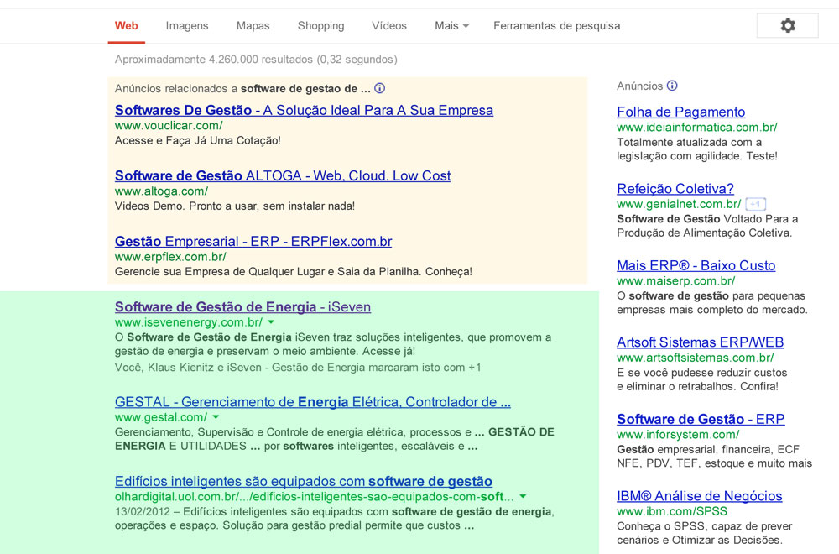Open 'IBM® Análise de Negócios' ad link
The height and width of the screenshot is (554, 839).
(x=699, y=496)
